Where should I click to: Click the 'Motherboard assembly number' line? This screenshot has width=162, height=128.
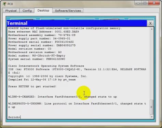coord(42,35)
